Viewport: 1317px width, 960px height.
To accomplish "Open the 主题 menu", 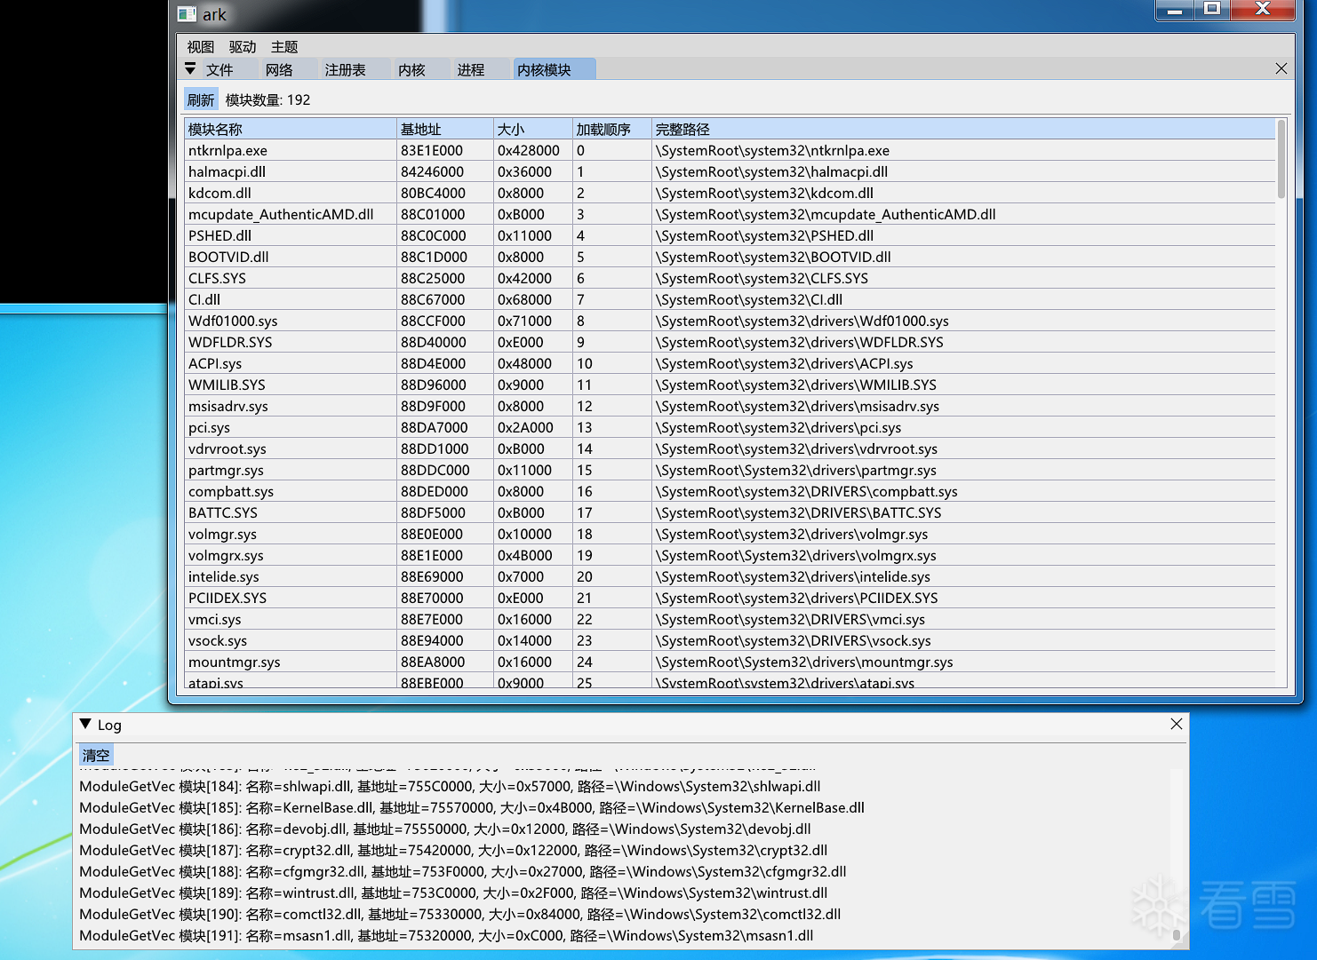I will 284,47.
